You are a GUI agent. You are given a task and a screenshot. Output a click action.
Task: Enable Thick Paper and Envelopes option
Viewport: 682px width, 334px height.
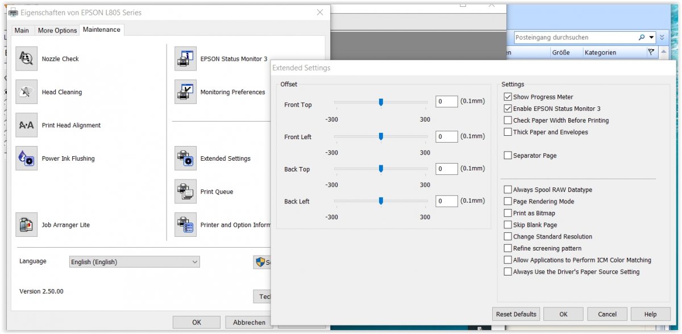point(508,132)
